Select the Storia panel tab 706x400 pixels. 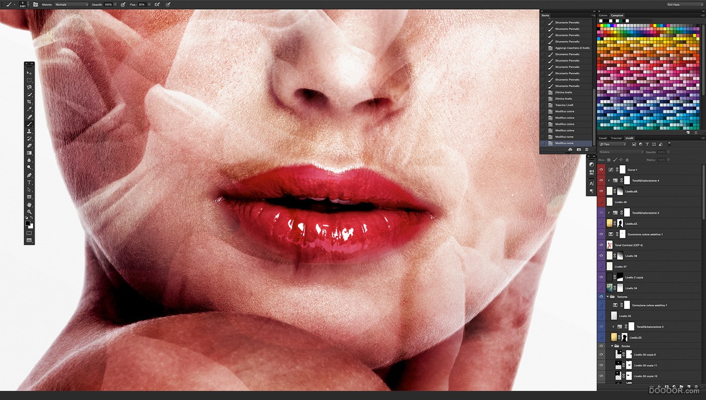coord(546,15)
